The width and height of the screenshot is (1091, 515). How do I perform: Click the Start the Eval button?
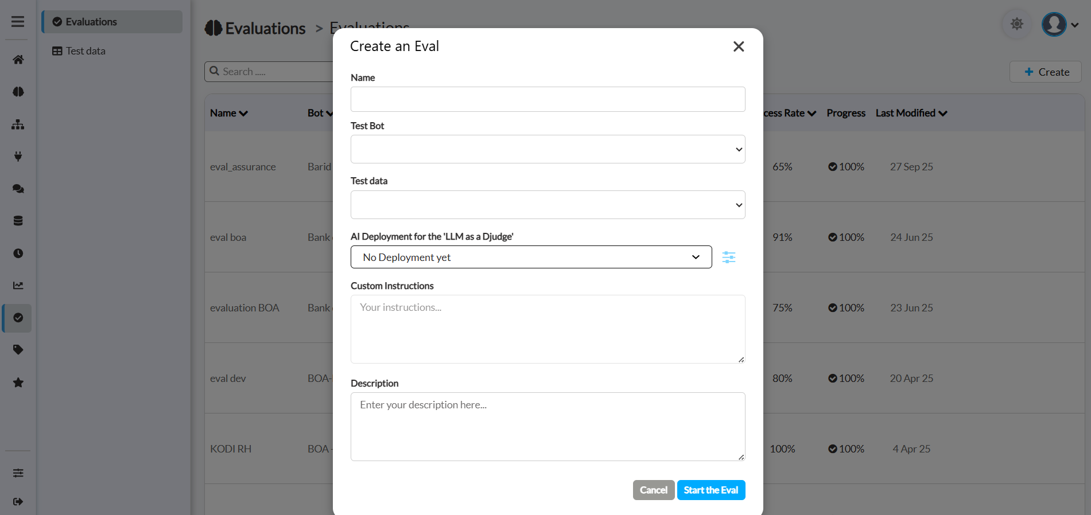pyautogui.click(x=710, y=490)
